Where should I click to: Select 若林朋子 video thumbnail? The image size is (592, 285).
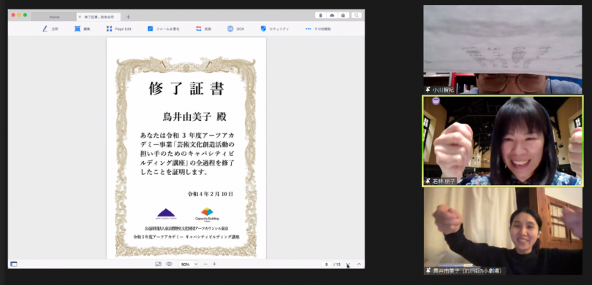[x=503, y=141]
